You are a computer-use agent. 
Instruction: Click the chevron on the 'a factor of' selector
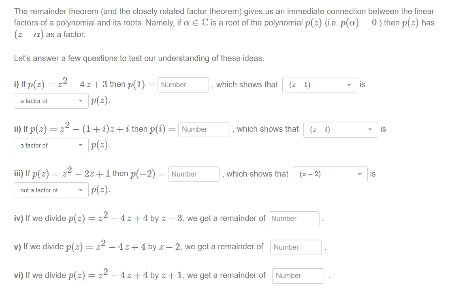tap(81, 101)
